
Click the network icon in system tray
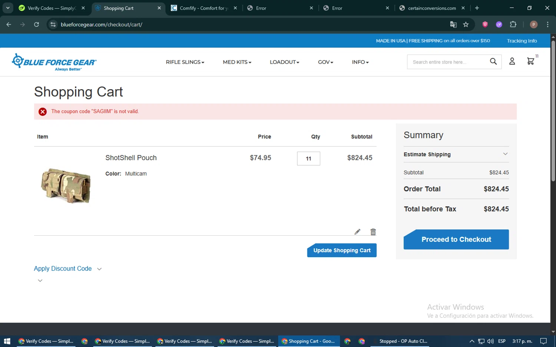[481, 341]
